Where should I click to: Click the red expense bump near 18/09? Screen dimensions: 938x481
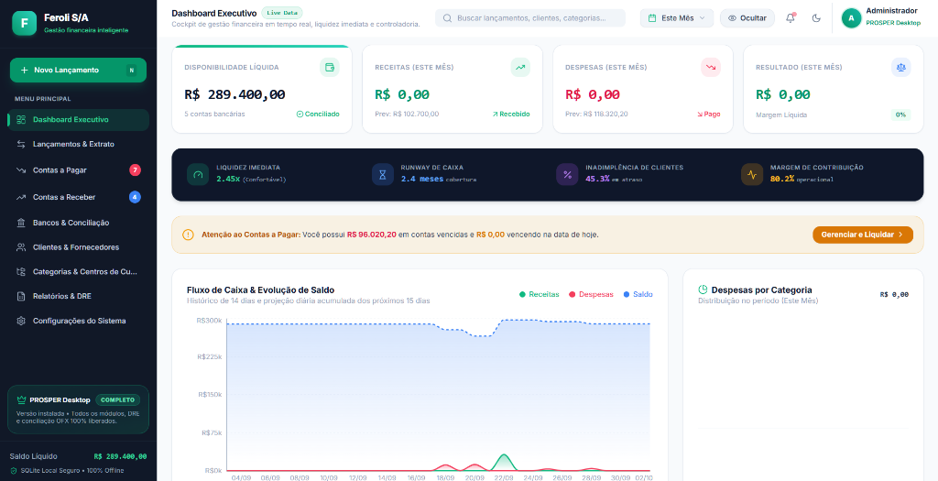point(444,466)
